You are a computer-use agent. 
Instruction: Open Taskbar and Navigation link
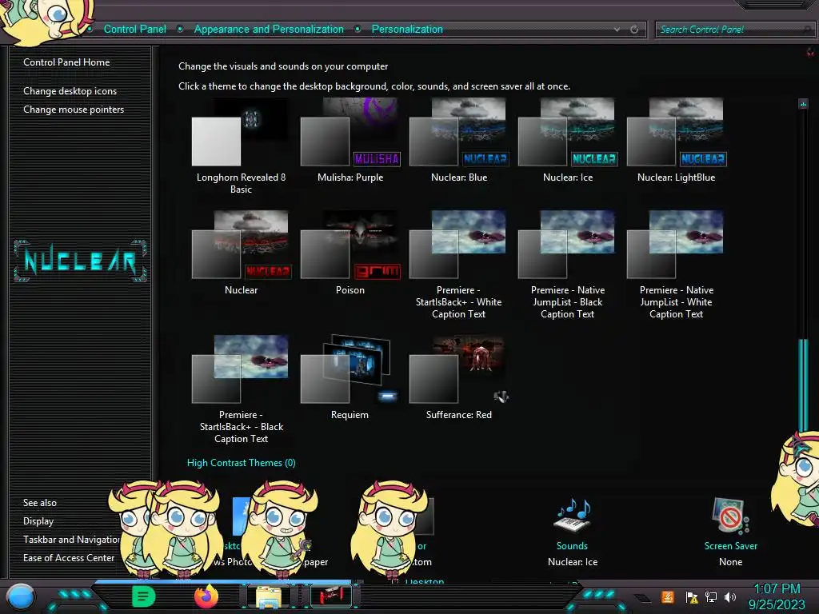click(x=71, y=540)
